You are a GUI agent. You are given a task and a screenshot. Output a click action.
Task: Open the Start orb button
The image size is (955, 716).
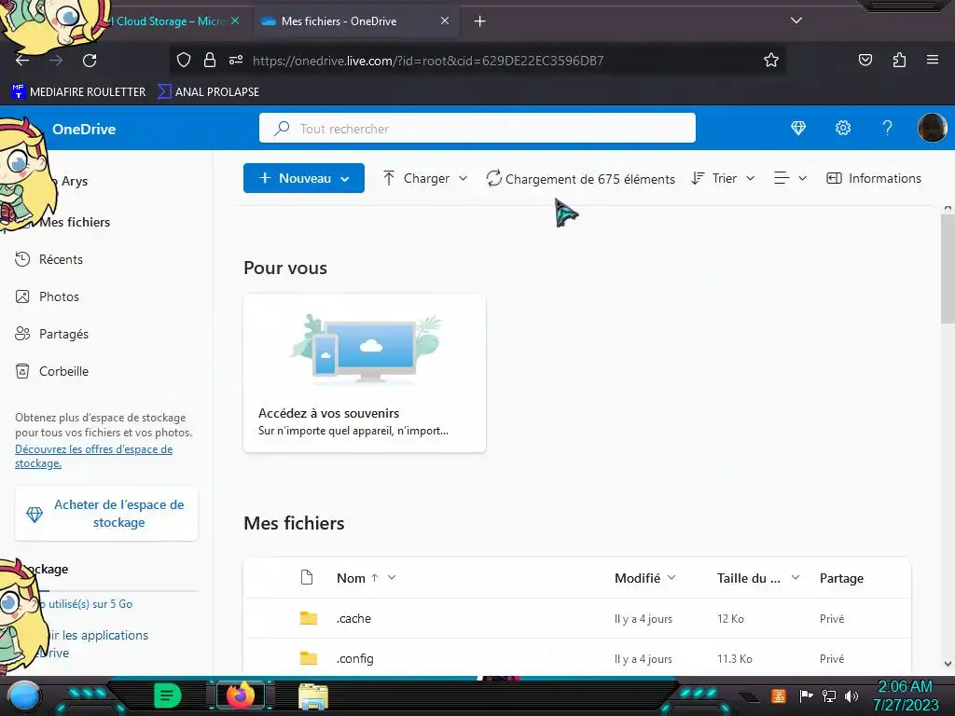tap(23, 696)
